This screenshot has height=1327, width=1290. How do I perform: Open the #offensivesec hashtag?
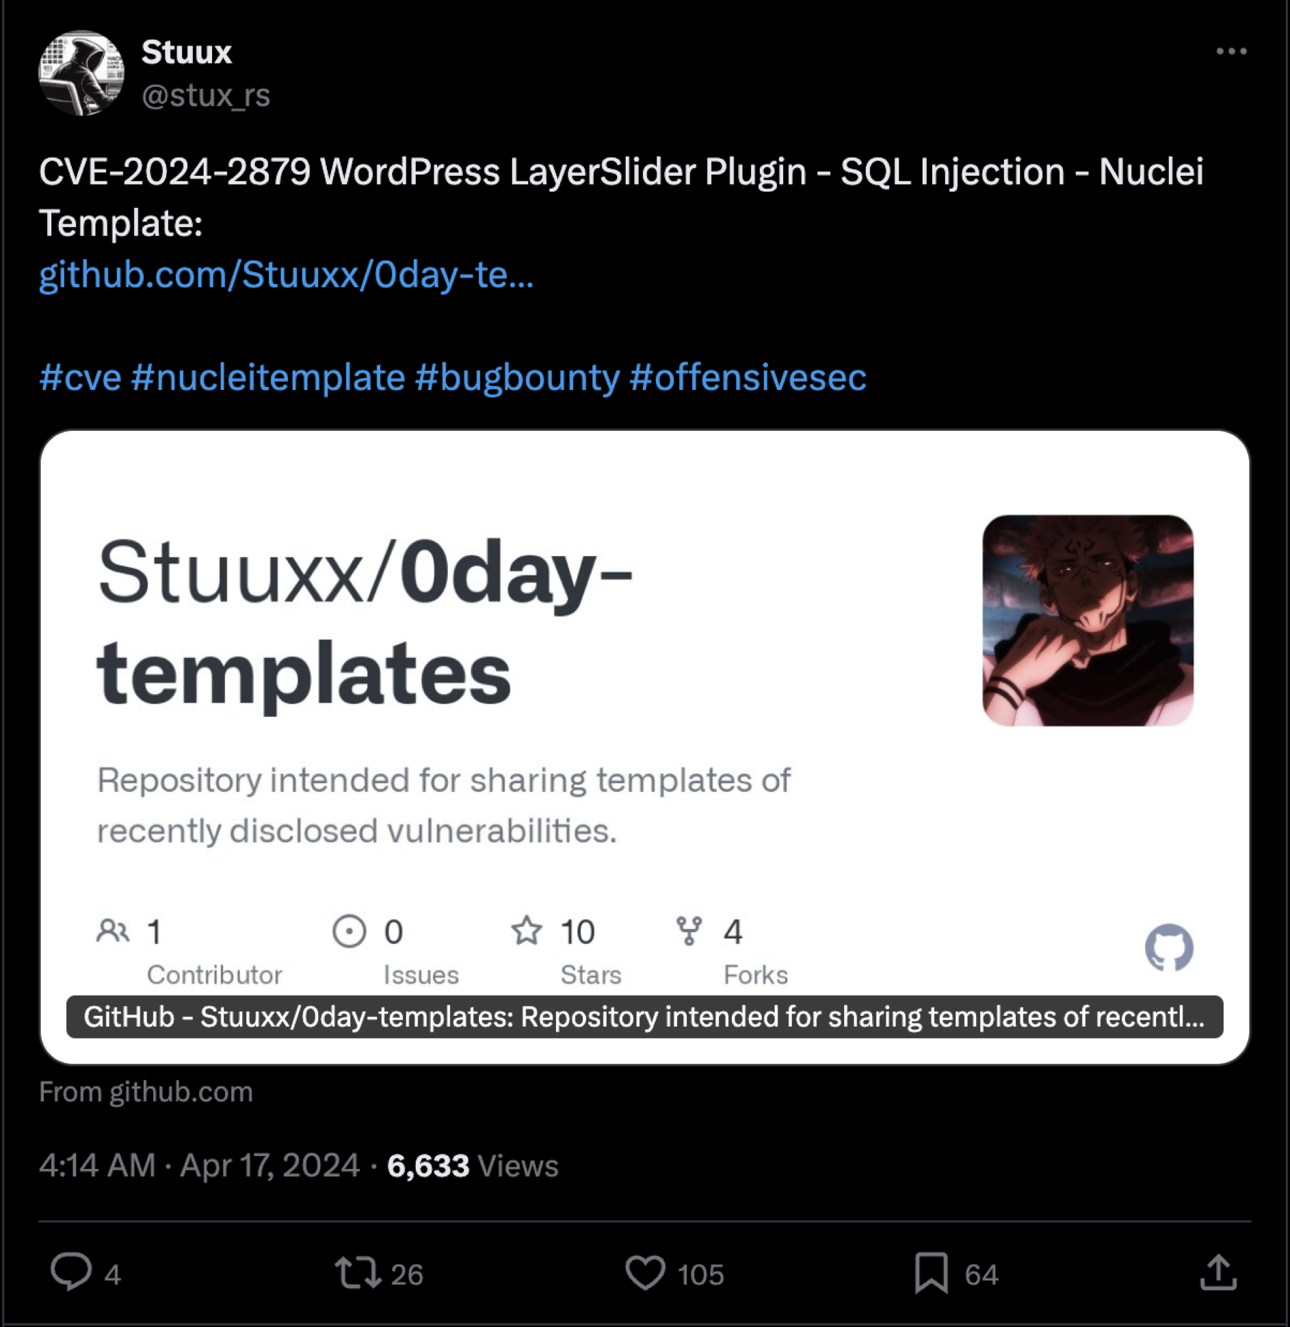coord(748,378)
